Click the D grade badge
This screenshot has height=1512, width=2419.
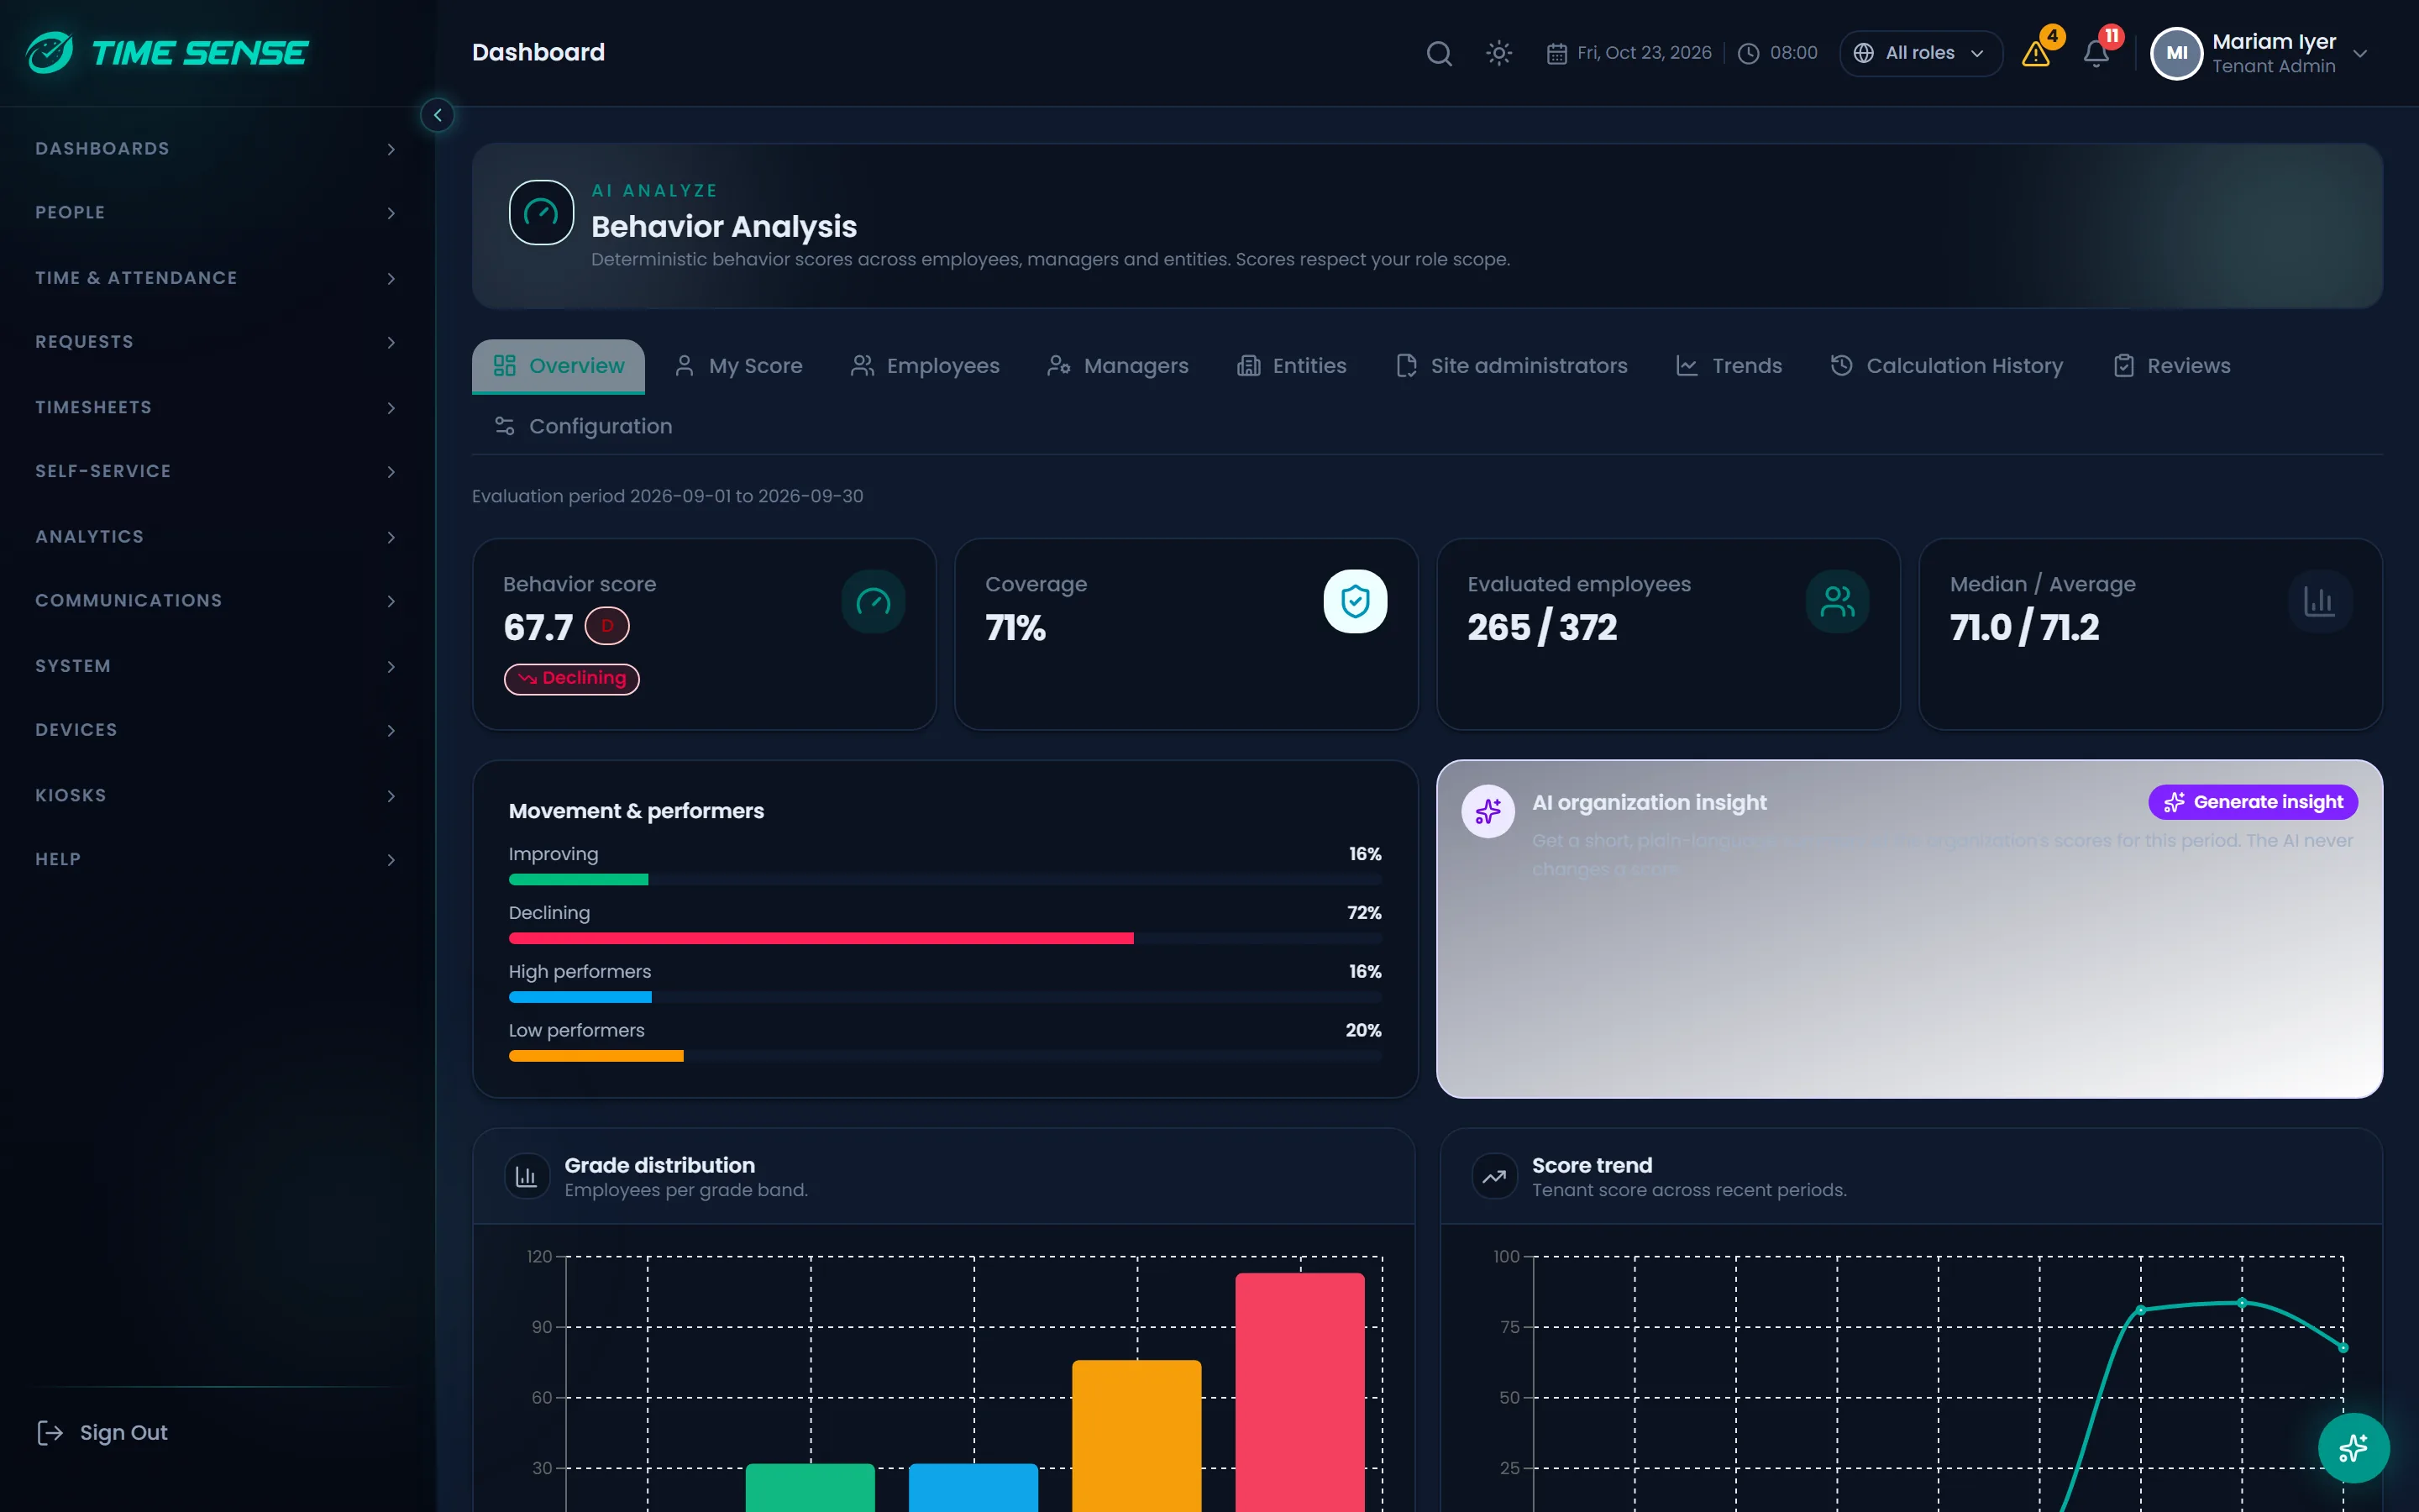click(x=606, y=626)
